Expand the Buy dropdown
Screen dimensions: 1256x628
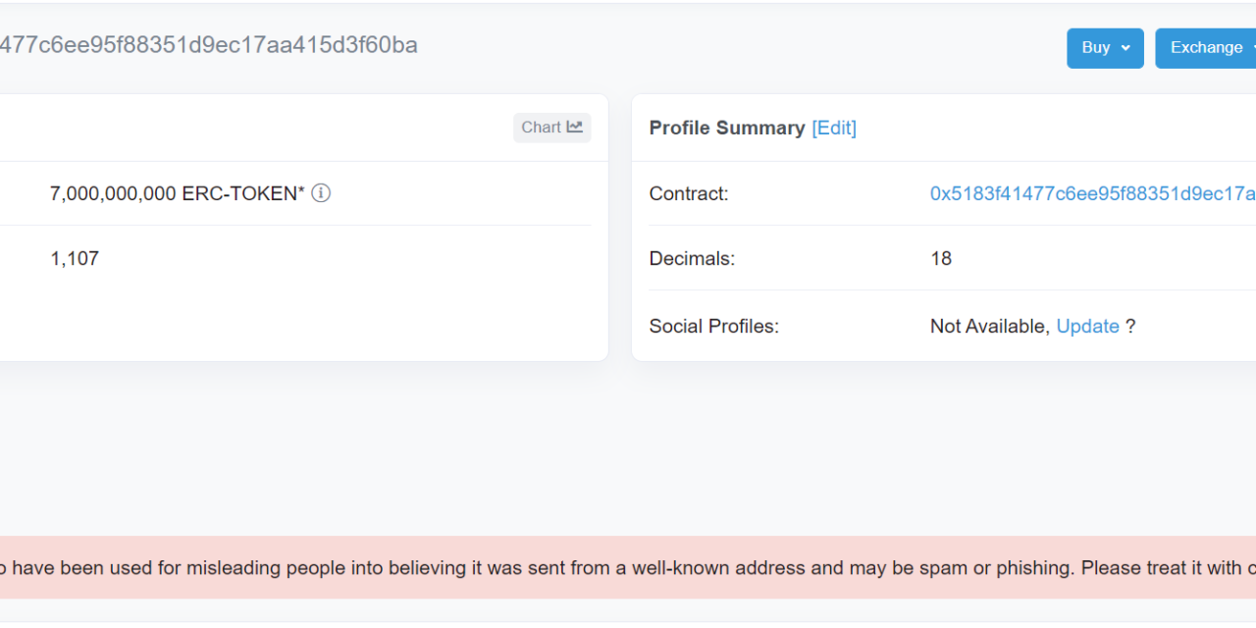(x=1104, y=48)
